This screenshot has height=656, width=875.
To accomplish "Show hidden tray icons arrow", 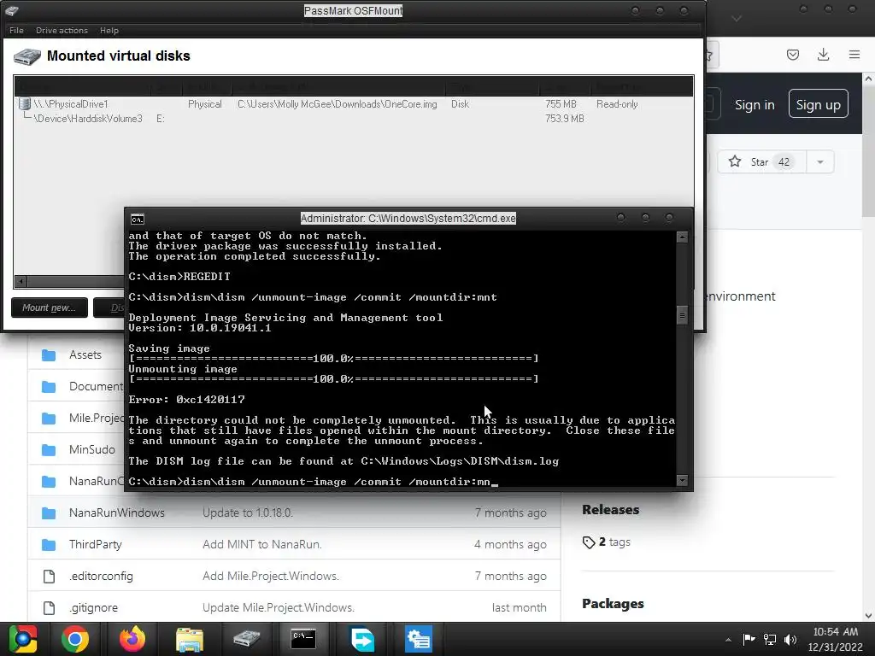I will (x=728, y=640).
